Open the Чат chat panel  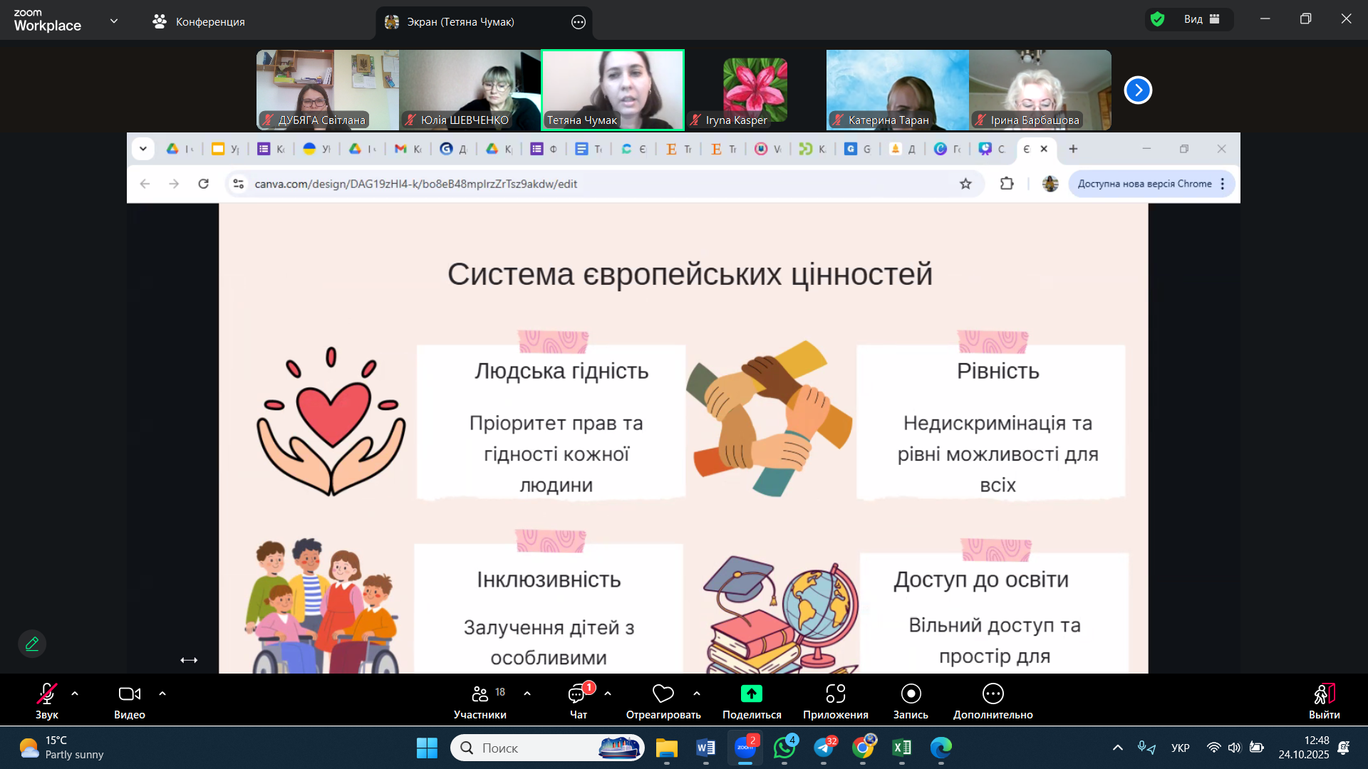coord(577,694)
